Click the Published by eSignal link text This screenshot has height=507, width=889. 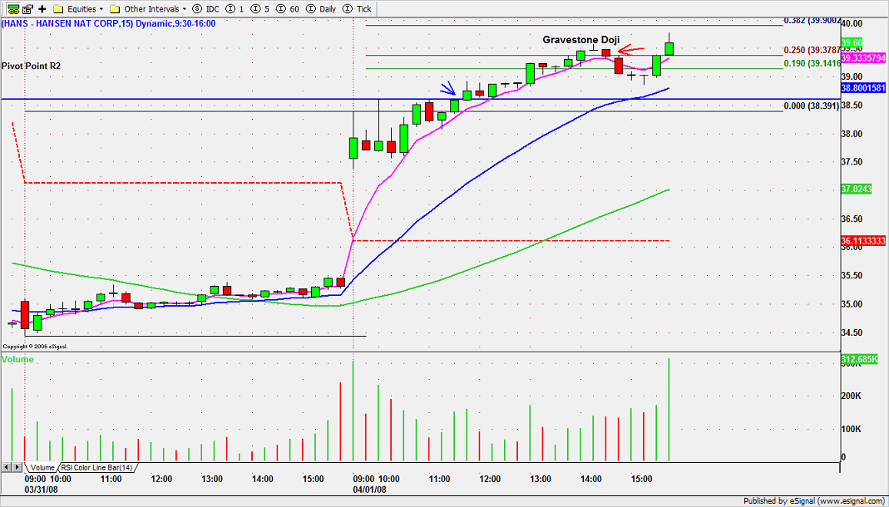[x=815, y=501]
